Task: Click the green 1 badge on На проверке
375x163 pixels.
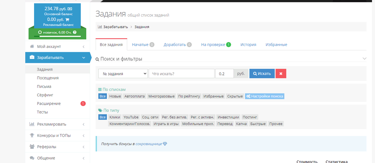Action: (228, 45)
